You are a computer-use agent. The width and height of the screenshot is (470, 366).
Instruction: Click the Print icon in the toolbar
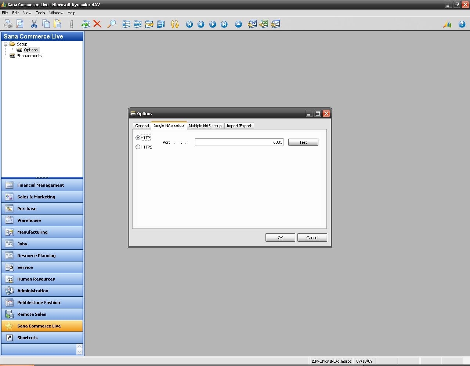click(8, 24)
